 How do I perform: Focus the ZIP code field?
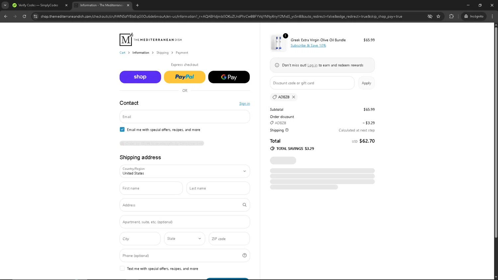[x=229, y=239]
